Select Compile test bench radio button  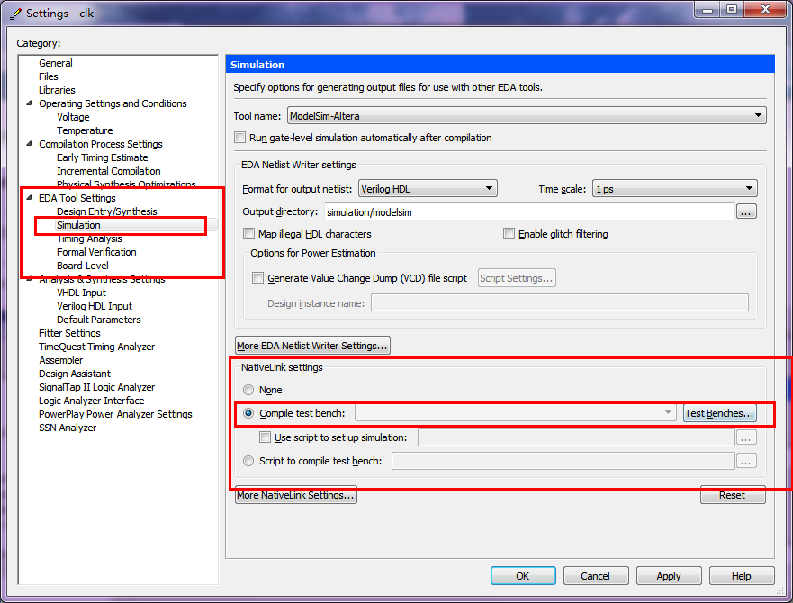248,413
